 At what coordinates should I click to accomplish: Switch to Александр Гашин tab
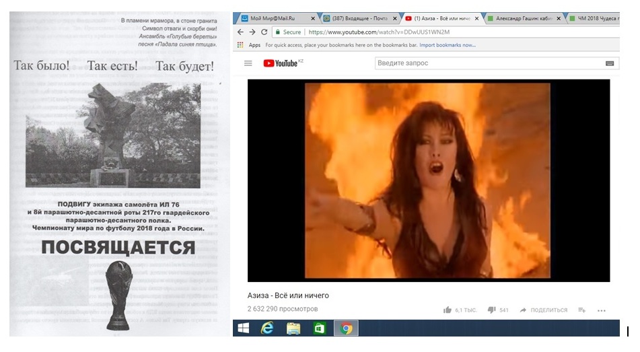524,18
